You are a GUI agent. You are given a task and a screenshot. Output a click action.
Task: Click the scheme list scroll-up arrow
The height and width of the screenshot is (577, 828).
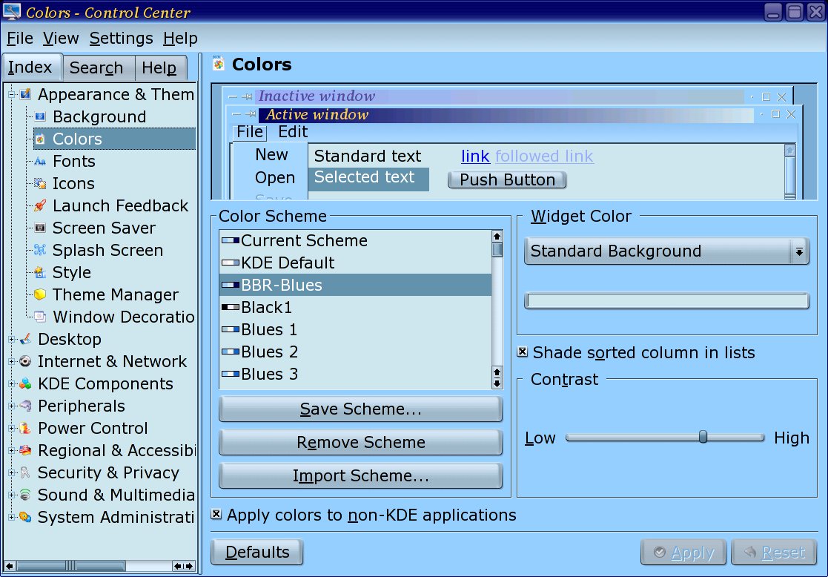click(497, 236)
